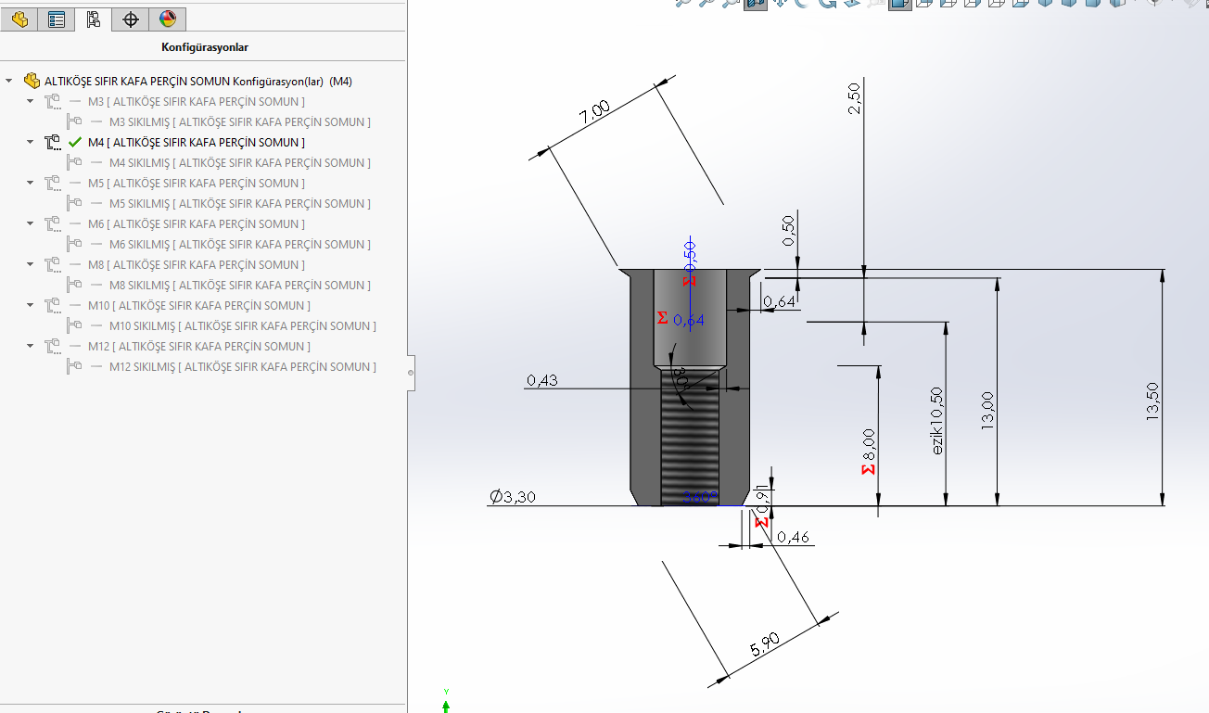The width and height of the screenshot is (1209, 713).
Task: Select the ConfigurationManager tab
Action: 93,19
